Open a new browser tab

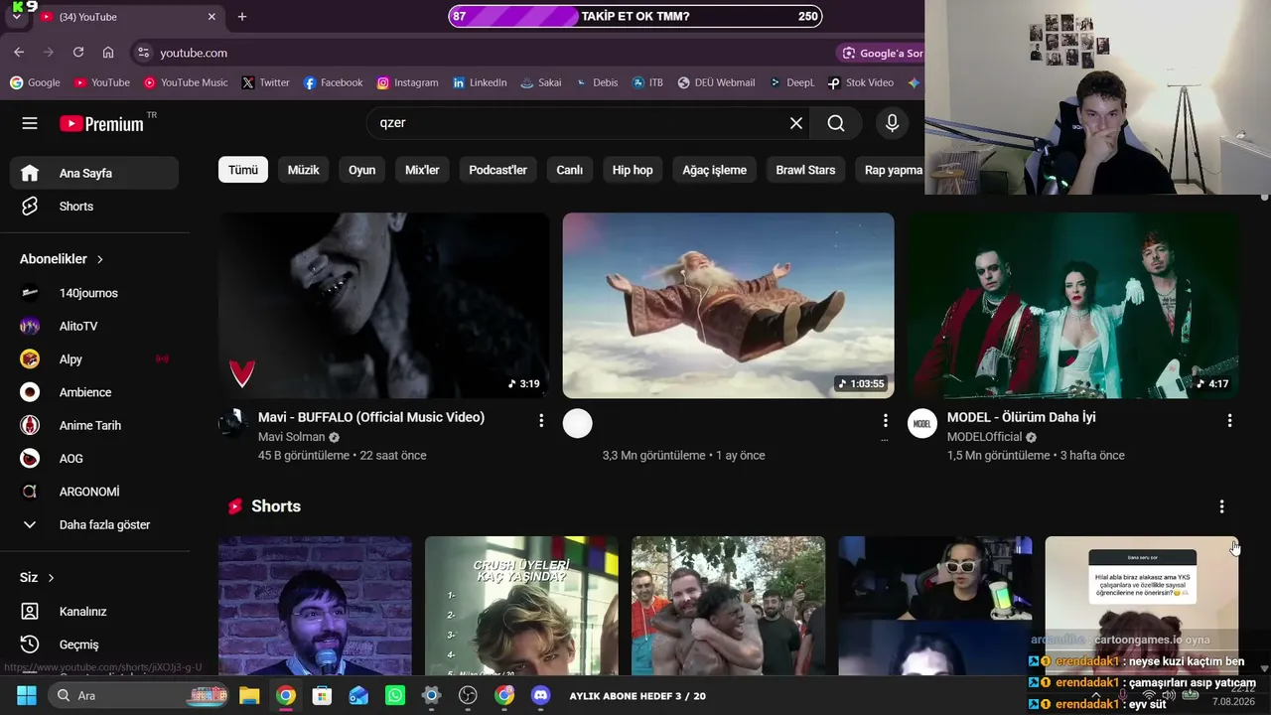coord(242,17)
